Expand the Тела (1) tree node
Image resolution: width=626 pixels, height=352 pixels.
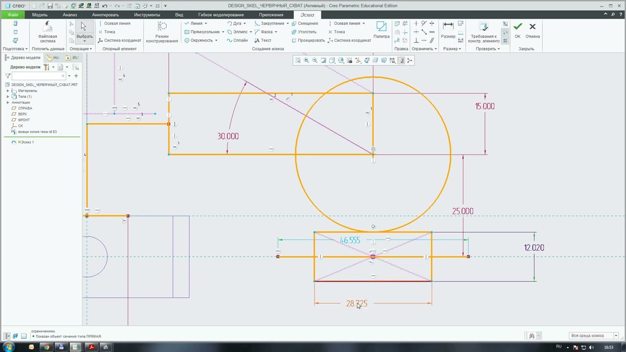click(x=8, y=96)
